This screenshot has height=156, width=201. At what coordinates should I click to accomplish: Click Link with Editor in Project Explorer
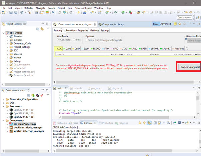(x=42, y=29)
